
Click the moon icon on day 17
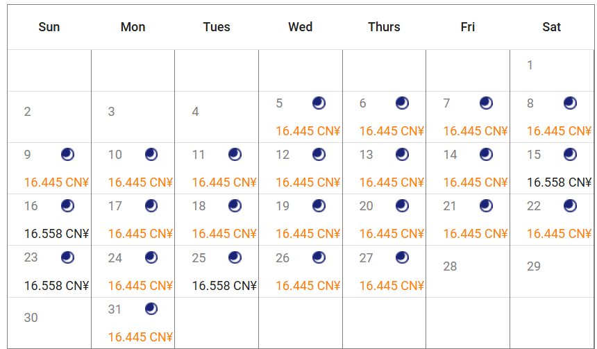[151, 206]
